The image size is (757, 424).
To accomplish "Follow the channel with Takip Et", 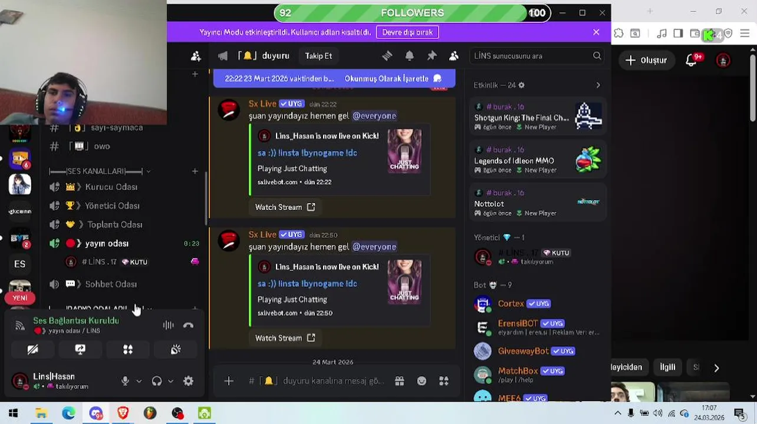I will [318, 56].
